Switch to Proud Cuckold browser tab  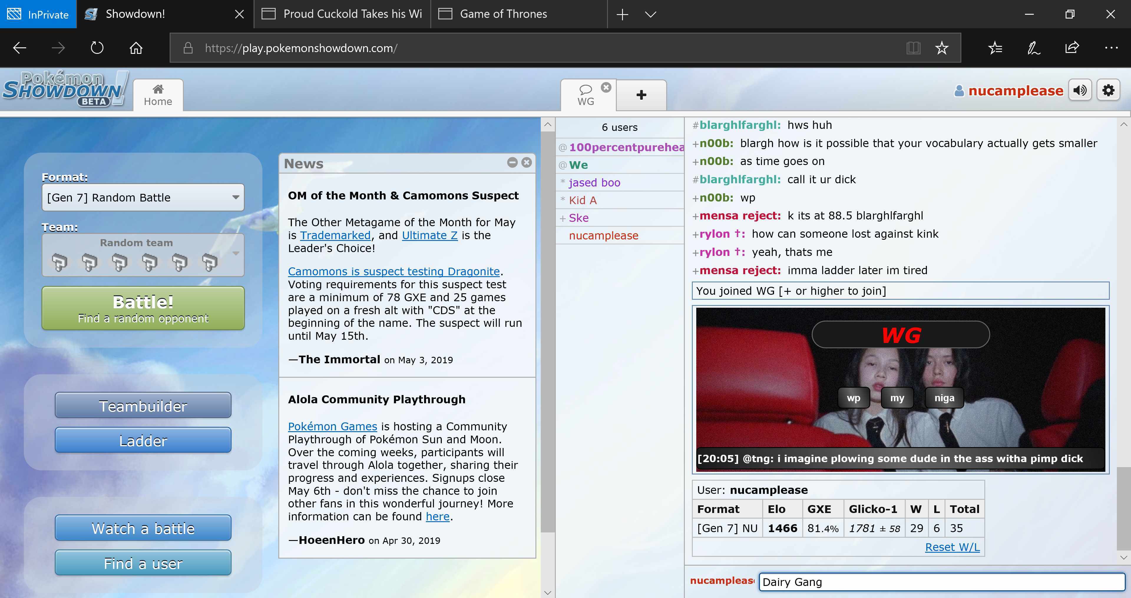[343, 14]
